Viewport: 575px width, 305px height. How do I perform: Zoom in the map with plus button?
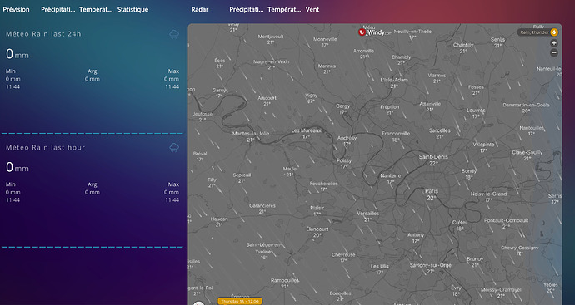[553, 43]
